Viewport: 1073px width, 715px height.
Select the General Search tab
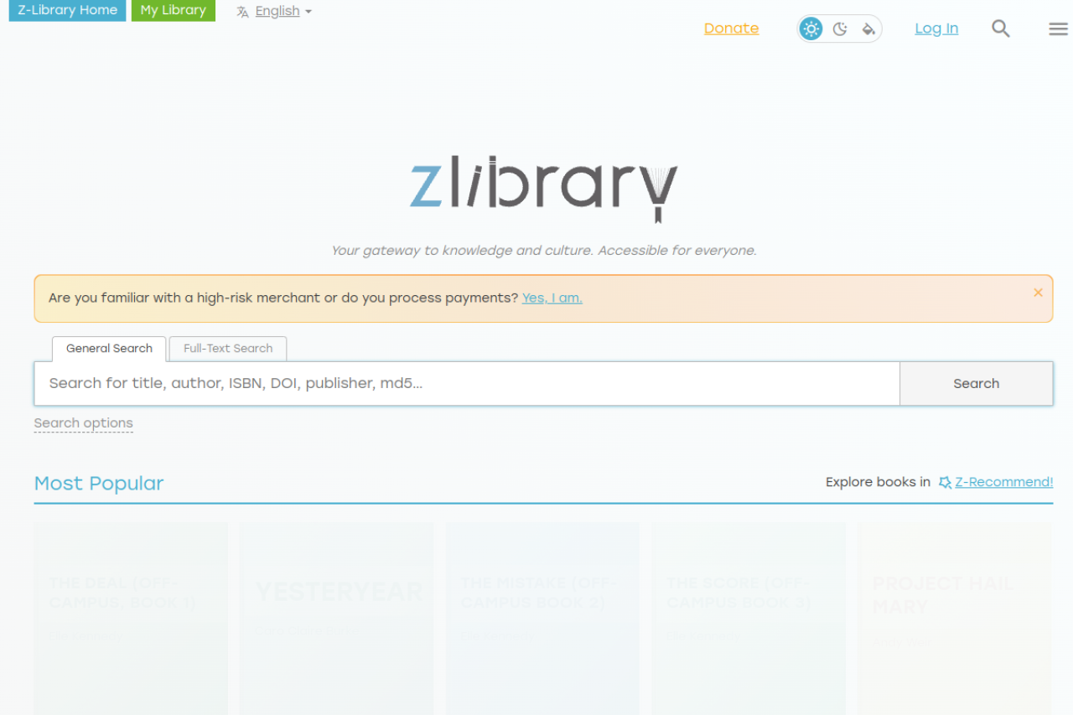pos(109,349)
